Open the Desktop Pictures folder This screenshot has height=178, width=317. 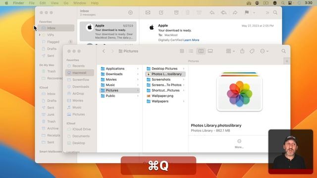click(165, 69)
